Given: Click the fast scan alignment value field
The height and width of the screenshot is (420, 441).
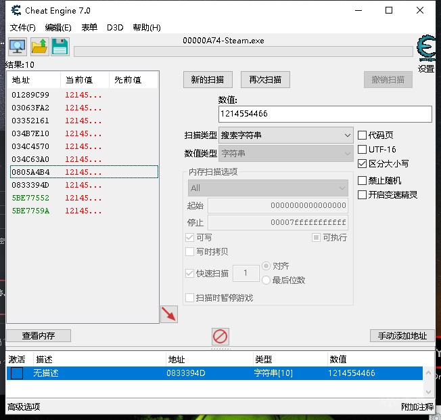Looking at the screenshot, I should (246, 273).
